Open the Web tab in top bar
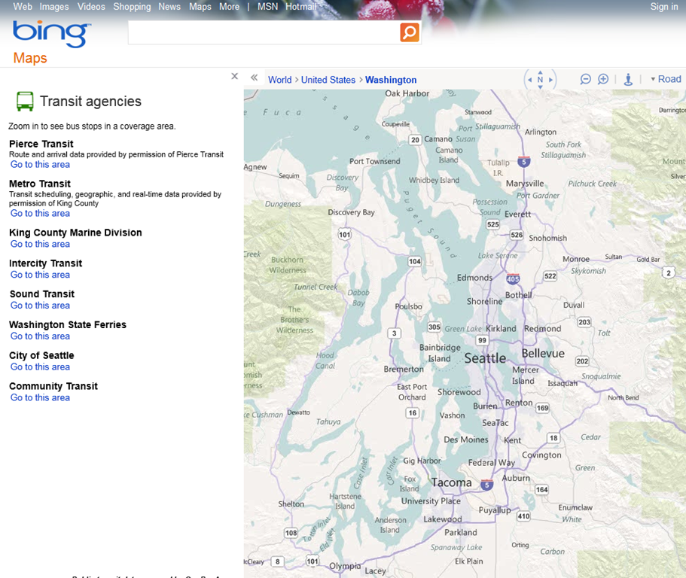 point(23,7)
